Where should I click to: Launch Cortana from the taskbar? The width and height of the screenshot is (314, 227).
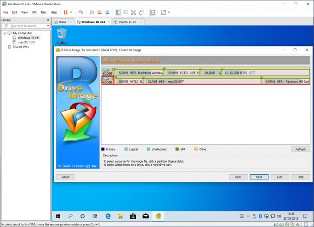pos(83,216)
